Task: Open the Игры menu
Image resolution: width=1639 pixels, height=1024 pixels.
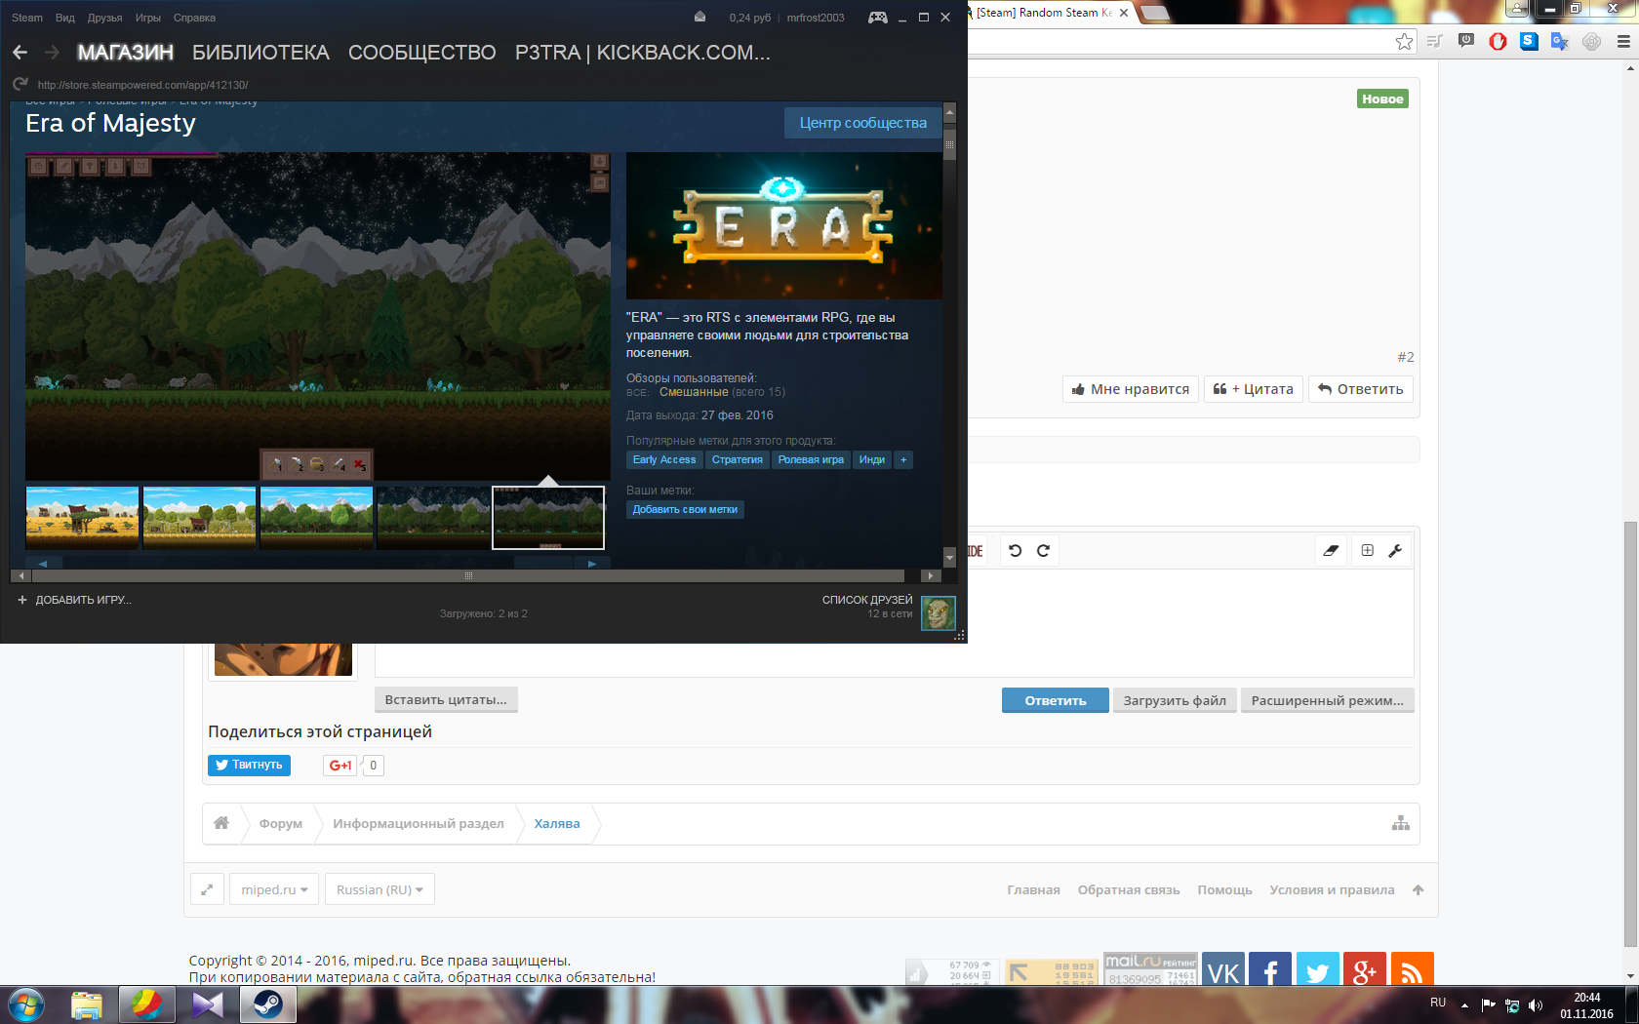Action: click(148, 18)
